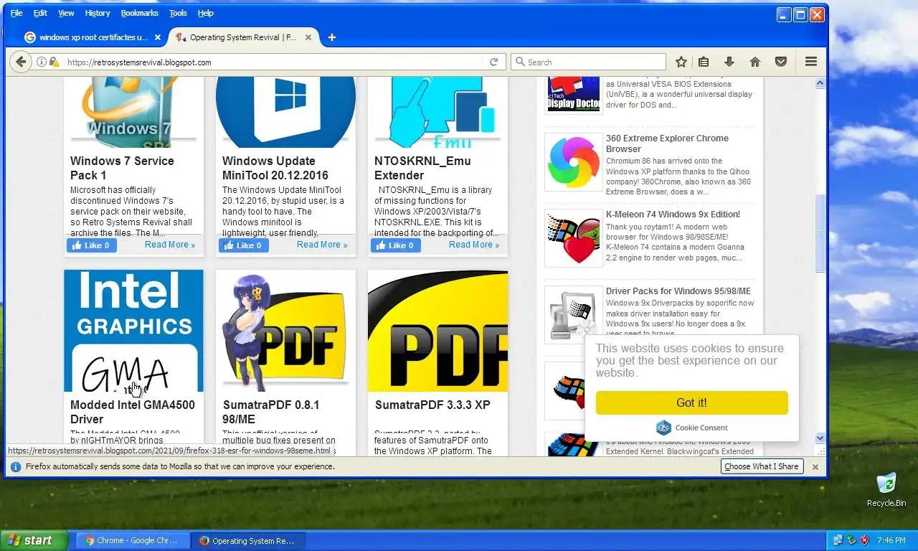Open Recycle Bin on the desktop
918x551 pixels.
[x=886, y=490]
